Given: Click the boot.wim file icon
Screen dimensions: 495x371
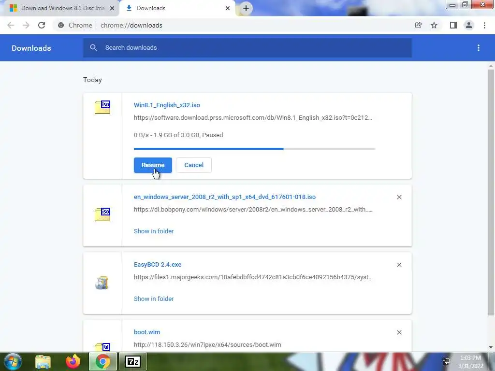Looking at the screenshot, I should tap(102, 347).
